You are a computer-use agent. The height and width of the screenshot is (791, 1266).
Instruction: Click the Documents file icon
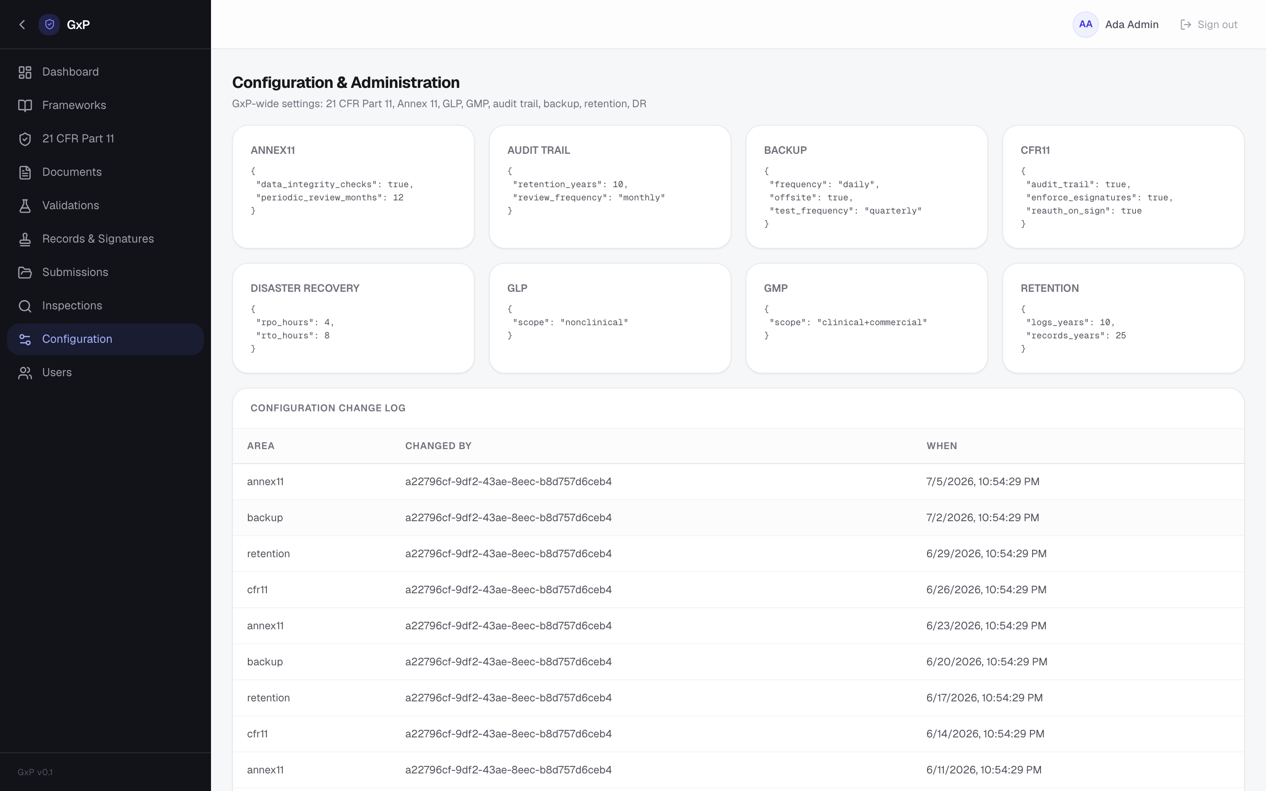click(x=25, y=172)
